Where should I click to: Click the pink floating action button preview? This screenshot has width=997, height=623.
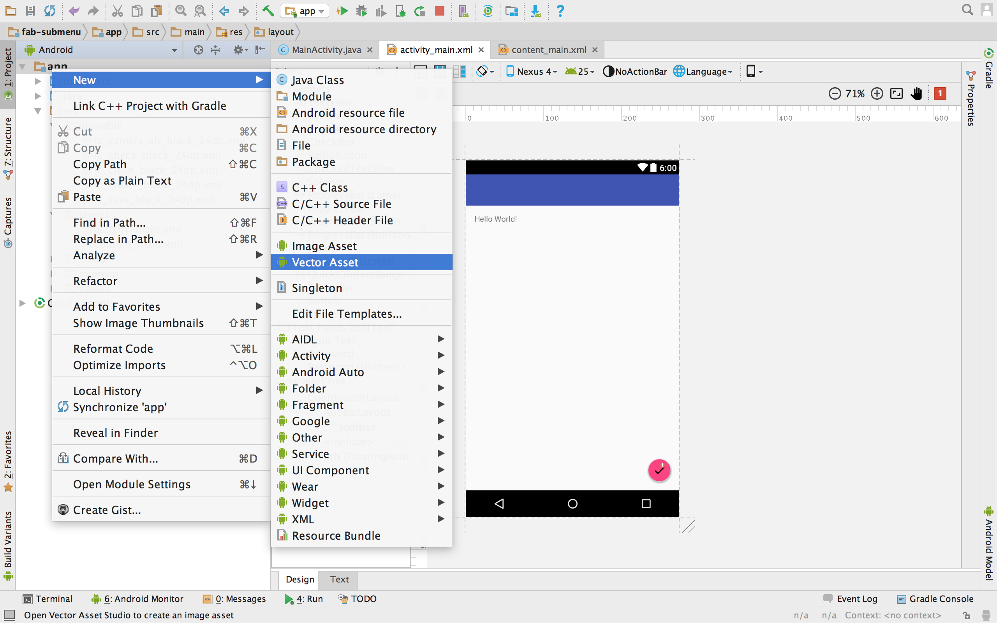click(659, 470)
